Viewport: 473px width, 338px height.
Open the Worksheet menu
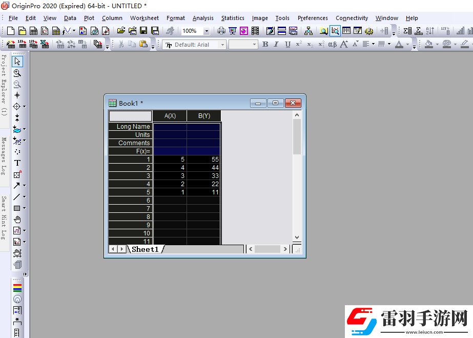pos(144,18)
